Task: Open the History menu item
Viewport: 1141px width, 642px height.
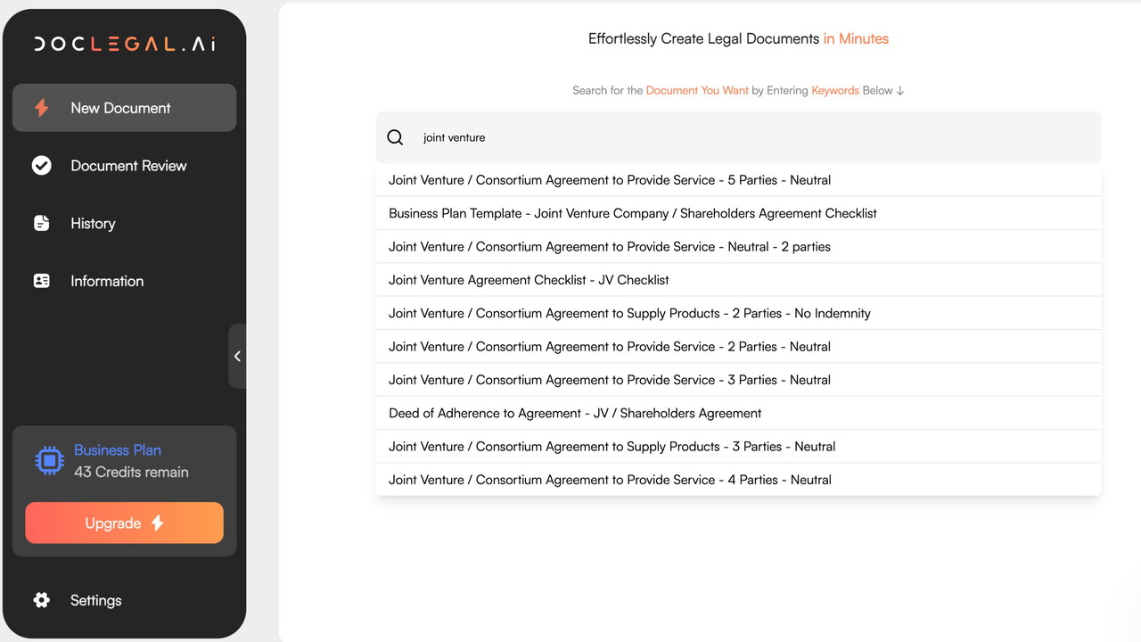Action: tap(93, 223)
